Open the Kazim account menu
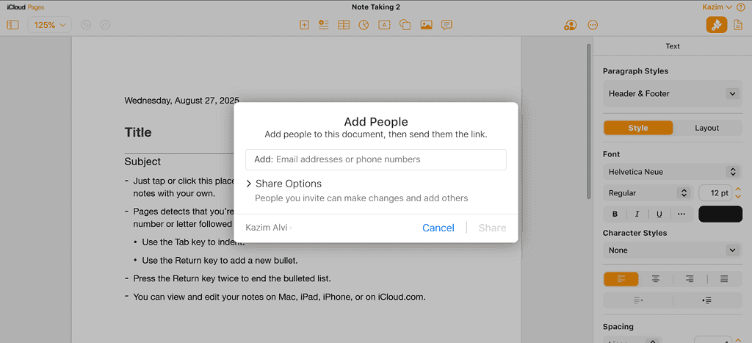The image size is (752, 343). tap(717, 7)
